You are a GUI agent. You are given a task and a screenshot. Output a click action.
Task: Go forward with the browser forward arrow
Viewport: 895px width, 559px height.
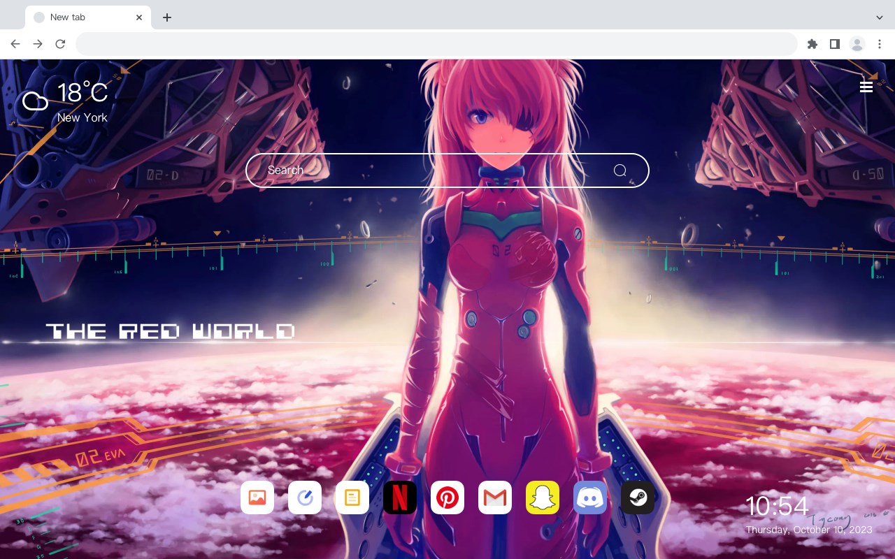[38, 44]
